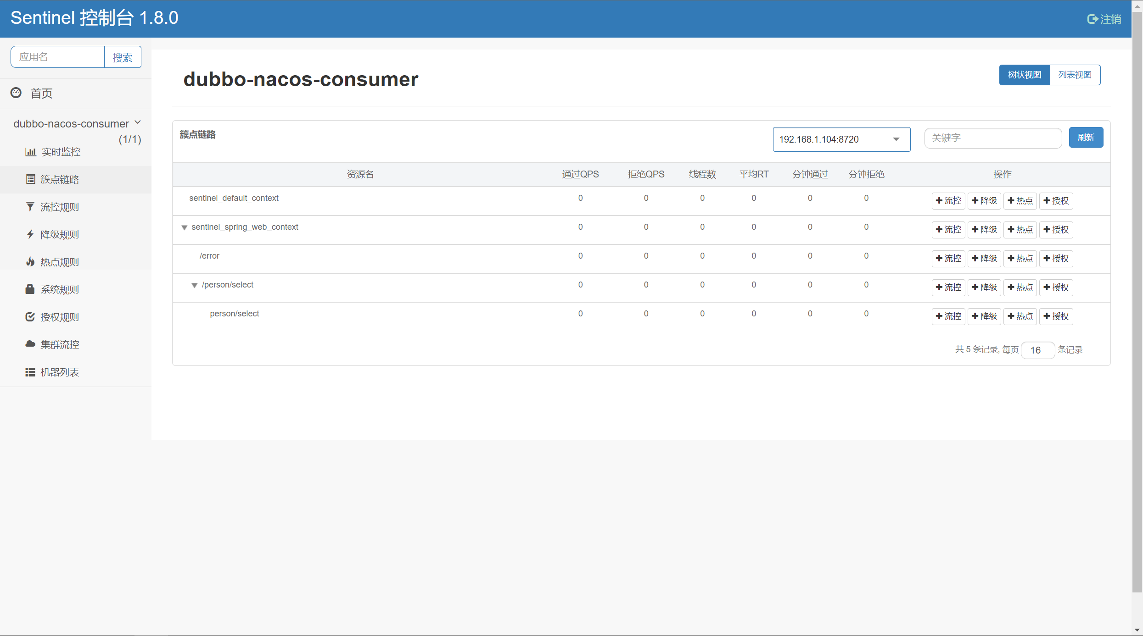This screenshot has height=636, width=1143.
Task: Click the 热点规则 flame icon
Action: tap(30, 262)
